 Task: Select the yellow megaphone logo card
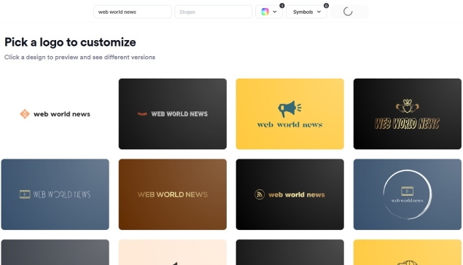tap(289, 114)
